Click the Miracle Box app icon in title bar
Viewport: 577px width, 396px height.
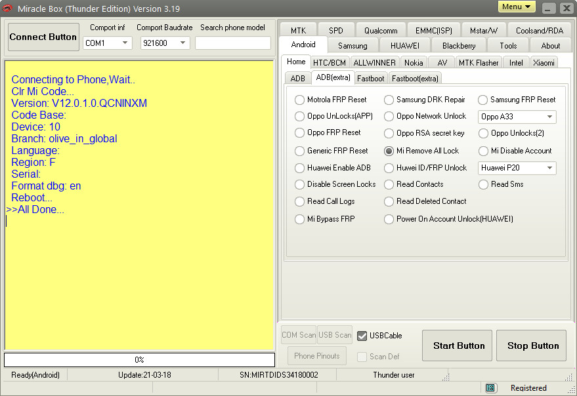coord(7,8)
